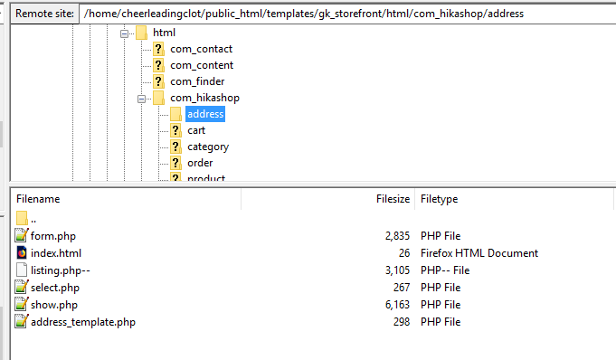
Task: Select the com_hikashop tree folder
Action: [x=204, y=98]
